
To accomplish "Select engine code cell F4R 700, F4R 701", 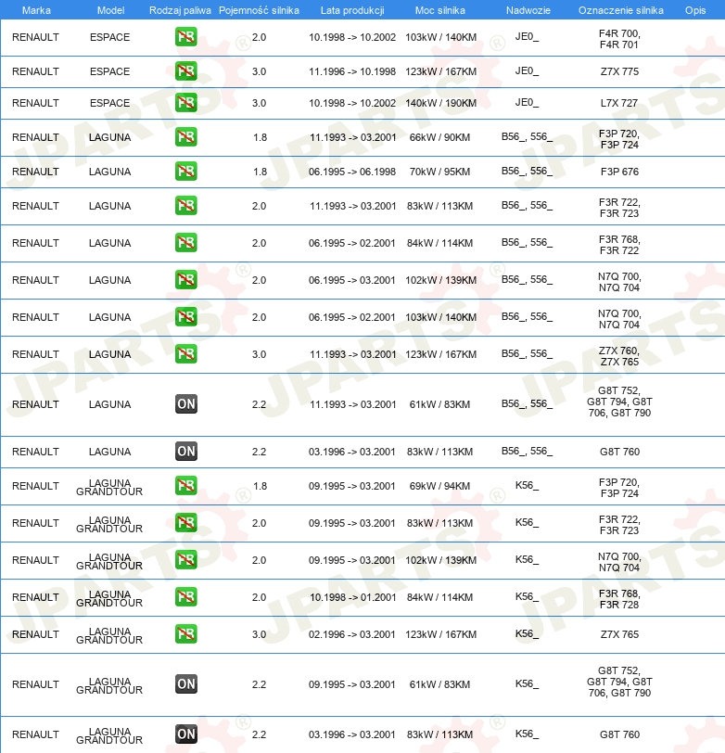I will (619, 39).
